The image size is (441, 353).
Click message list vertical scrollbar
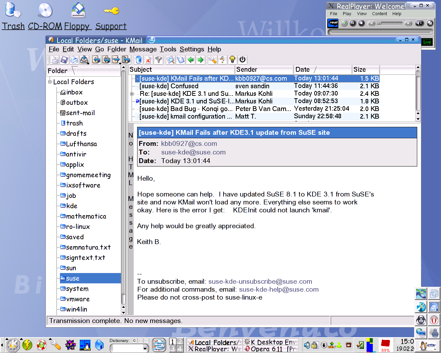click(x=418, y=93)
